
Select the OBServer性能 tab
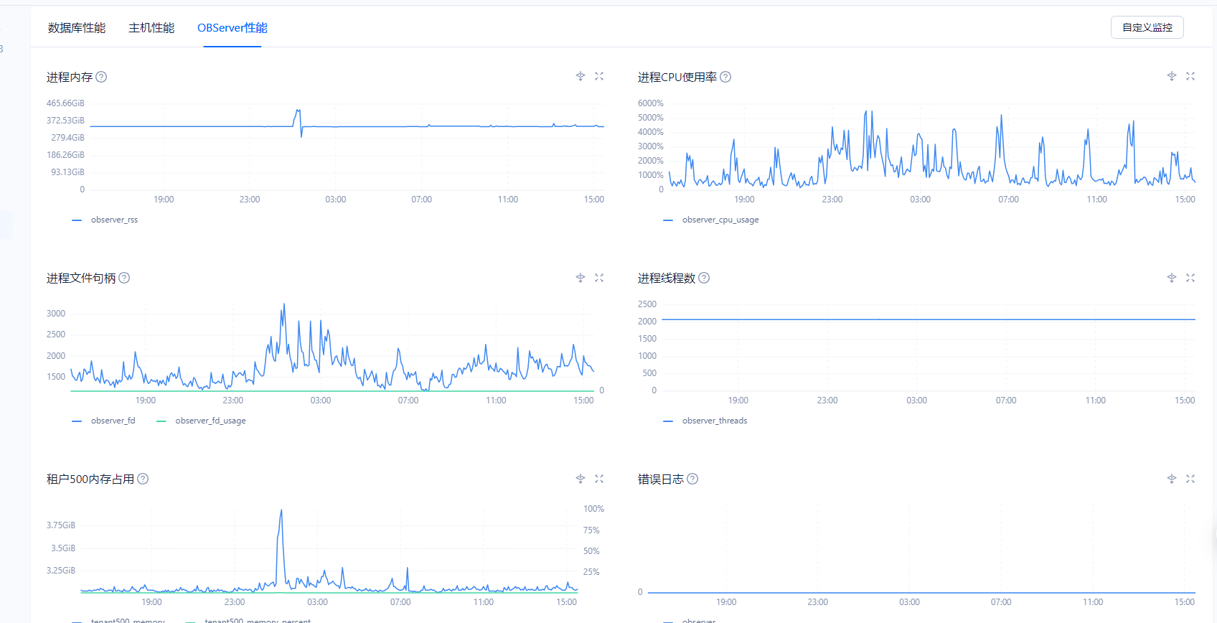pos(232,28)
